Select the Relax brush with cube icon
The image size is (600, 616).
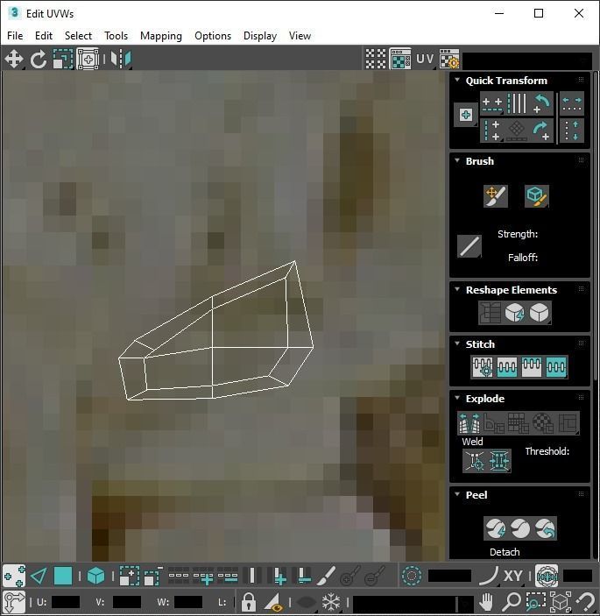pyautogui.click(x=536, y=196)
